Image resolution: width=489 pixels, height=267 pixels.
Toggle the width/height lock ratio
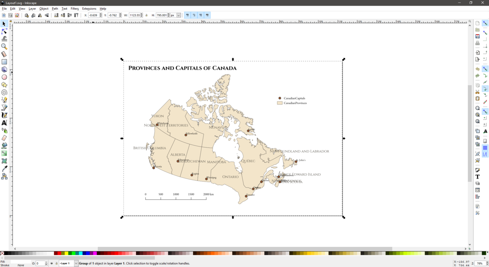tap(146, 15)
